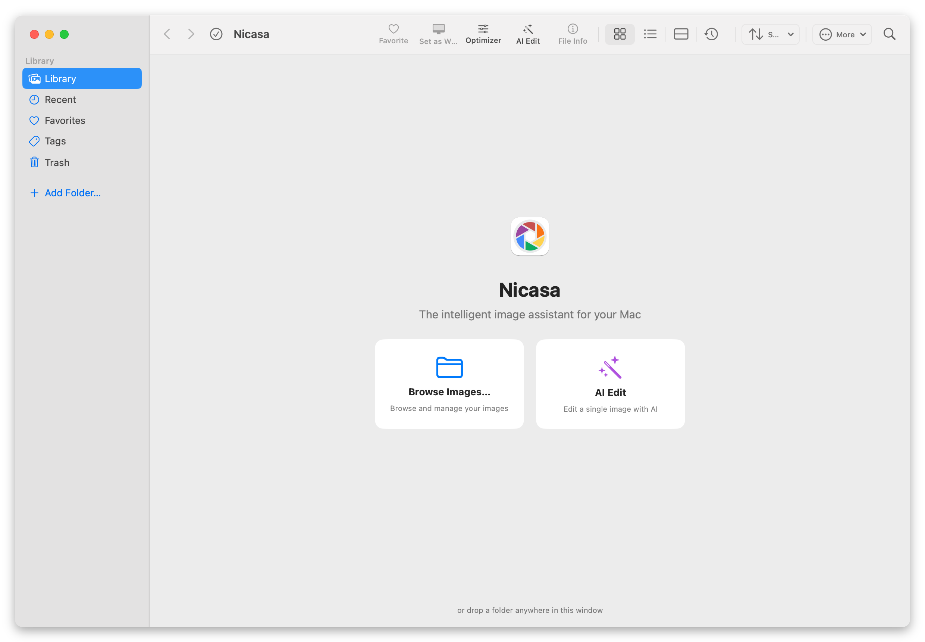Click the red close window button
925x642 pixels.
pos(34,35)
